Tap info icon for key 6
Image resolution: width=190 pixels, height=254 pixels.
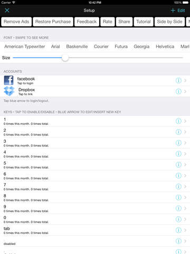[x=178, y=176]
